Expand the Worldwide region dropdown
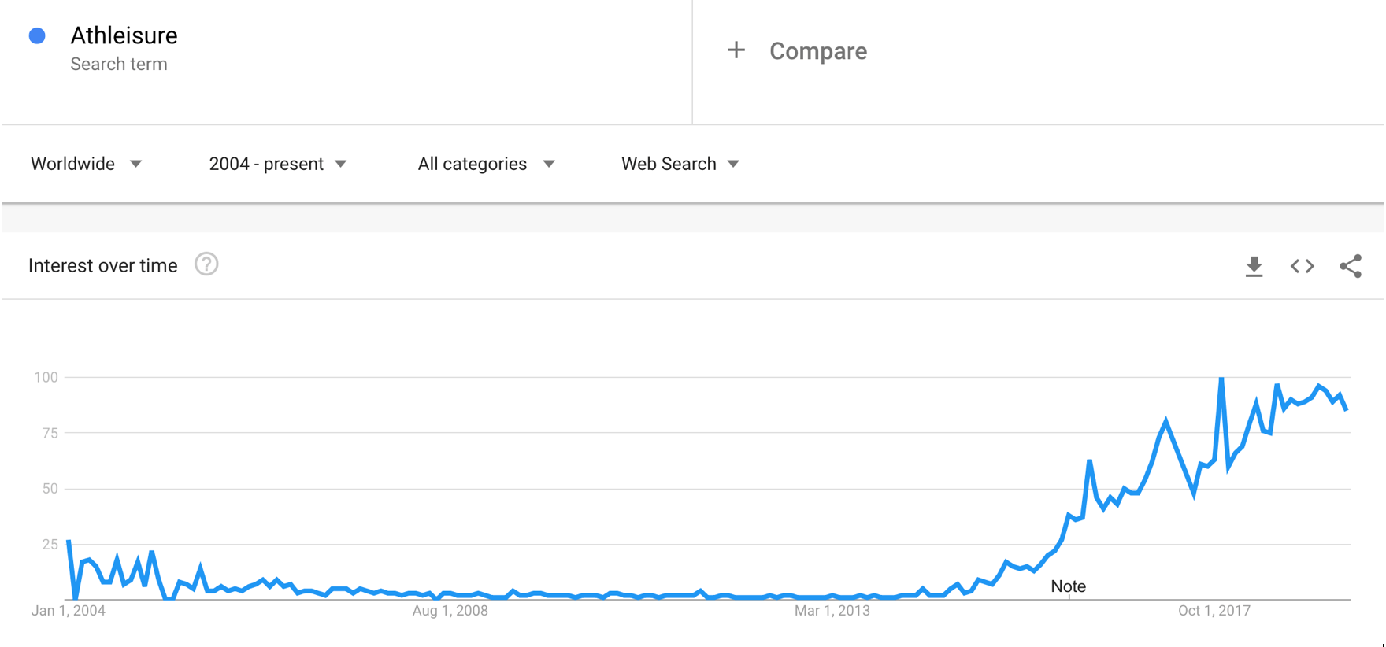This screenshot has height=647, width=1386. click(86, 164)
